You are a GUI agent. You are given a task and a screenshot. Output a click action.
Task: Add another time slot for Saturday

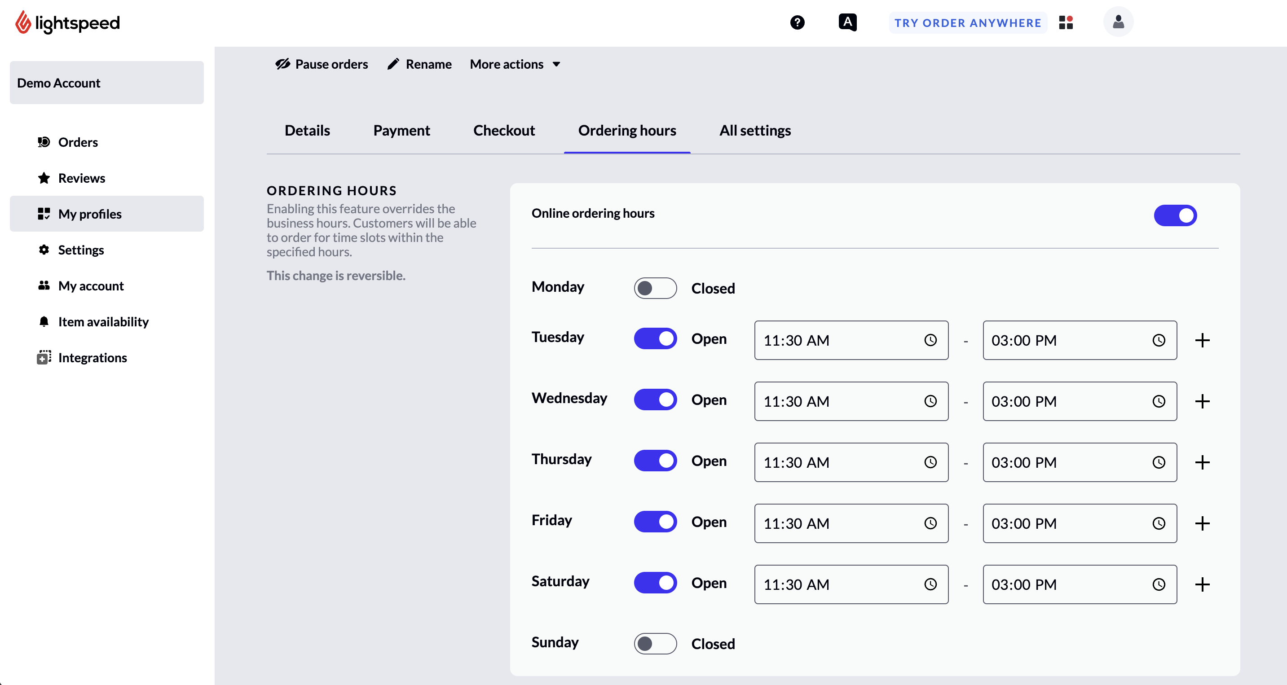click(x=1202, y=584)
